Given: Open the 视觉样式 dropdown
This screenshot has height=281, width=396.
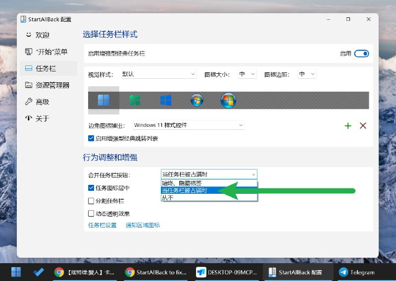Looking at the screenshot, I should (159, 74).
